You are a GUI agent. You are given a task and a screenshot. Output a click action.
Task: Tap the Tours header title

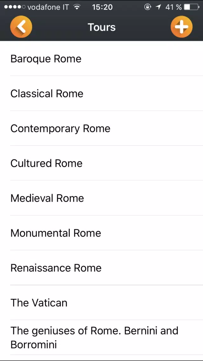[102, 27]
